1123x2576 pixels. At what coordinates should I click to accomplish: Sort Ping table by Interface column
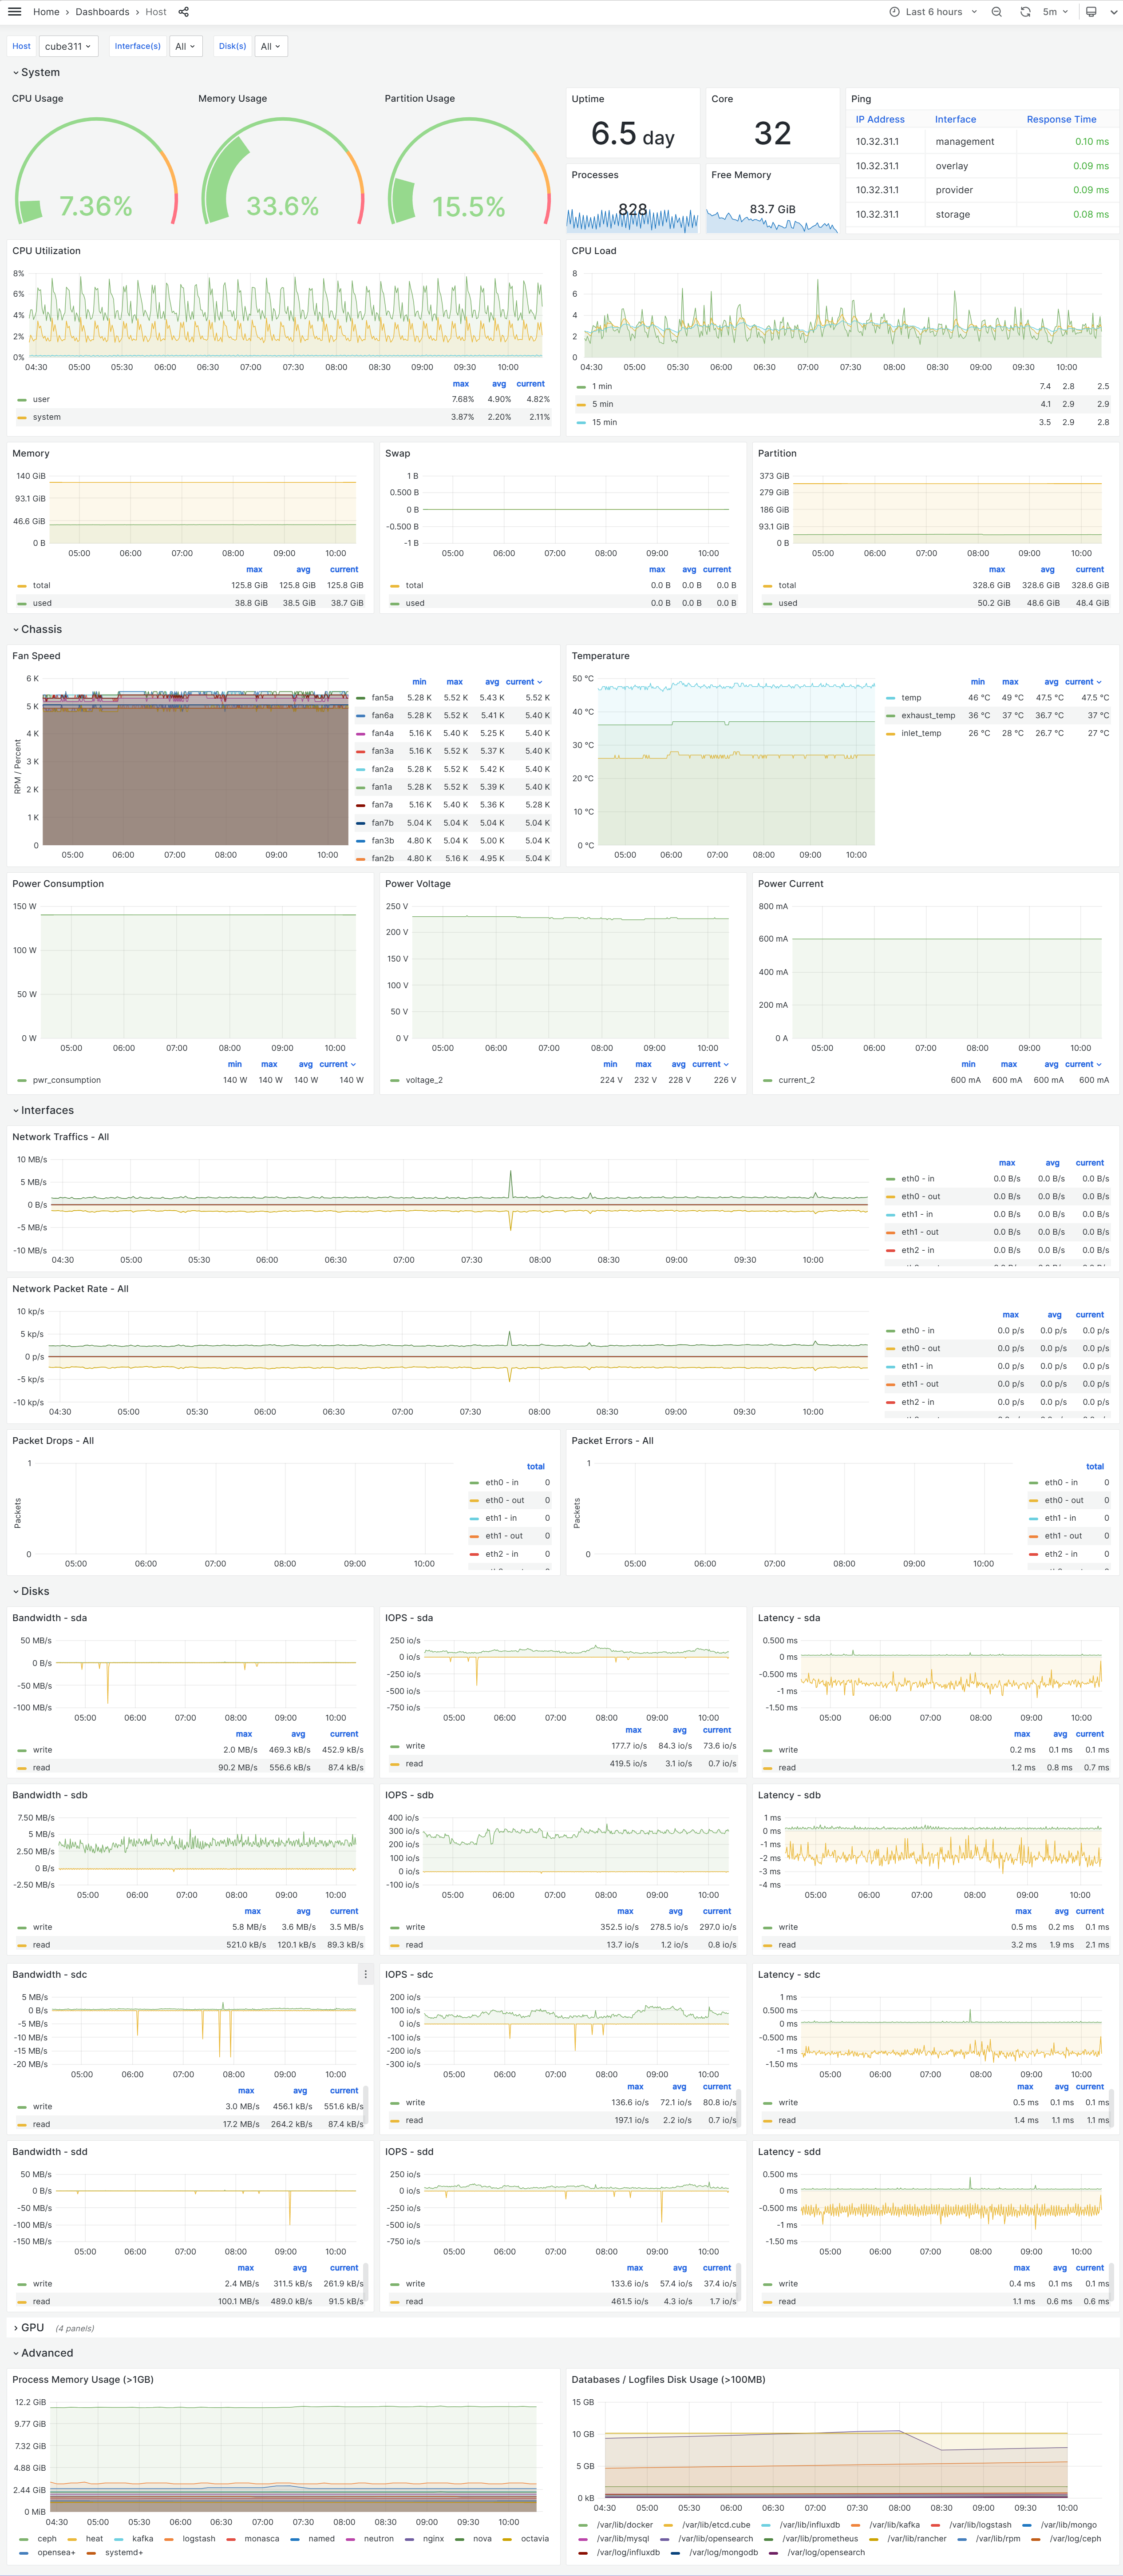point(955,119)
